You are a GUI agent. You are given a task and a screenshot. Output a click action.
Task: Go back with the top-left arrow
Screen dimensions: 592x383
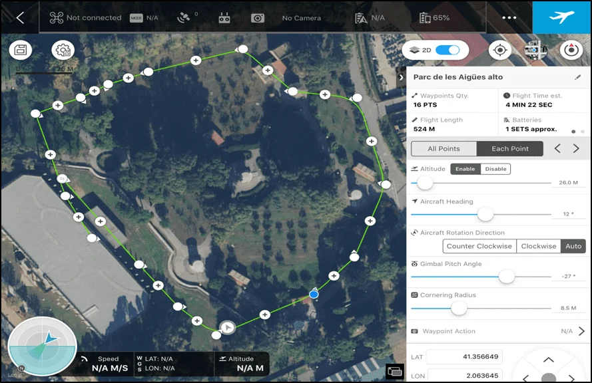20,17
